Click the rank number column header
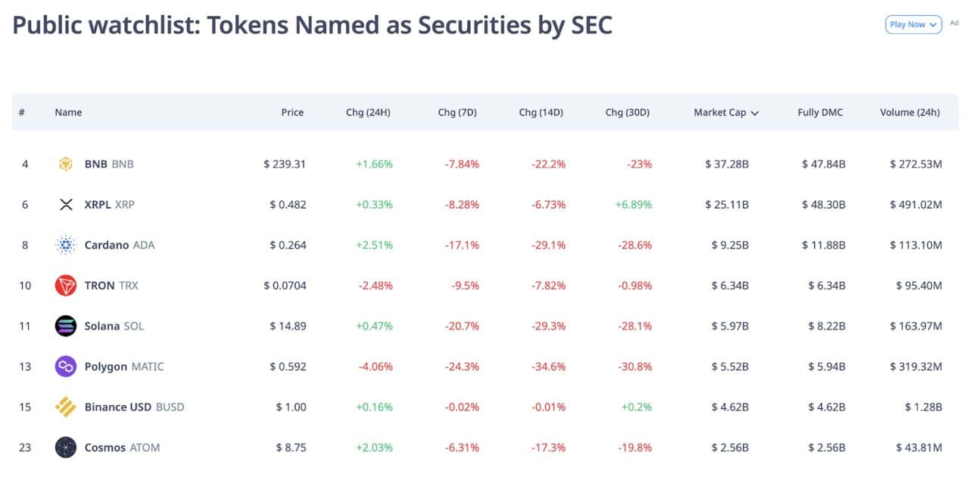Image resolution: width=969 pixels, height=480 pixels. (x=22, y=113)
